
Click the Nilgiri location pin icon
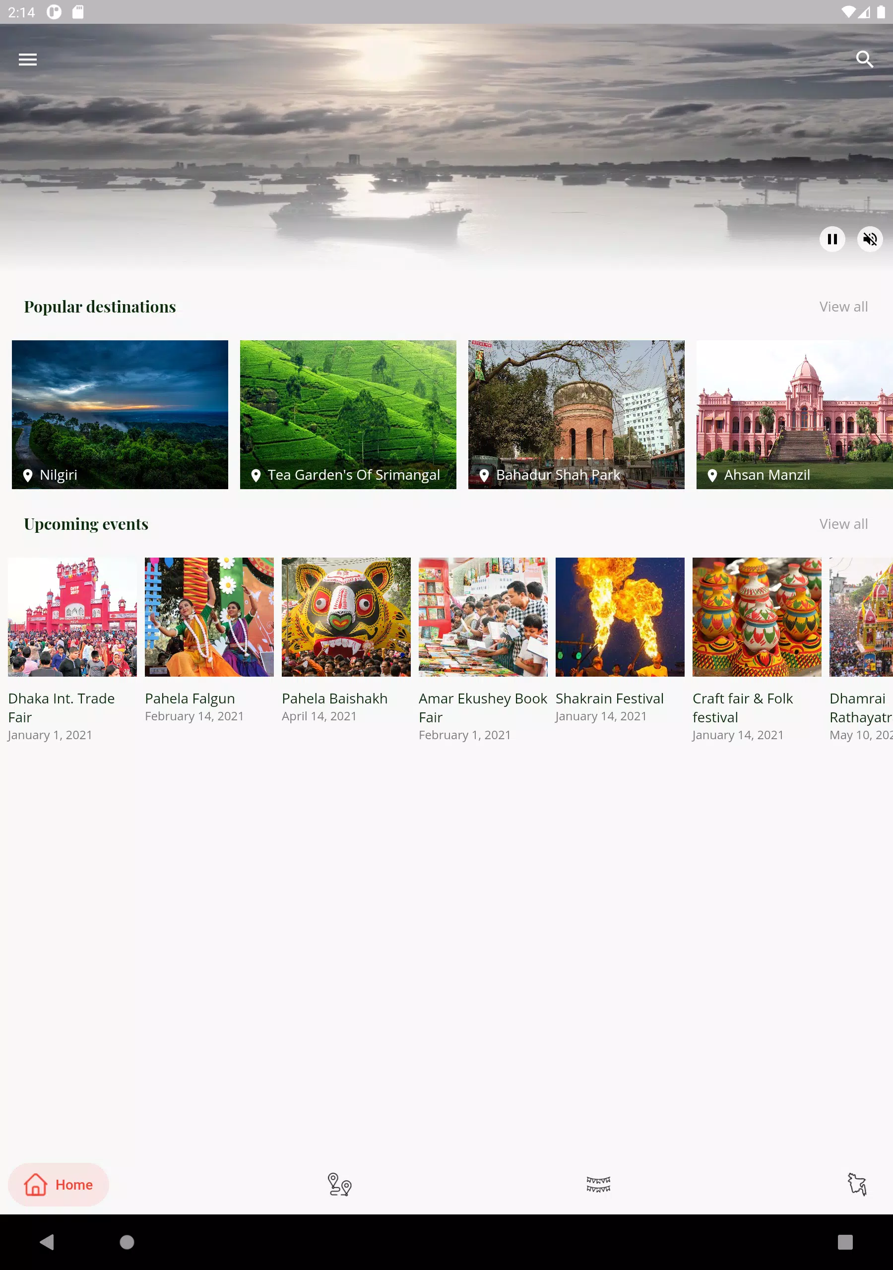tap(28, 475)
